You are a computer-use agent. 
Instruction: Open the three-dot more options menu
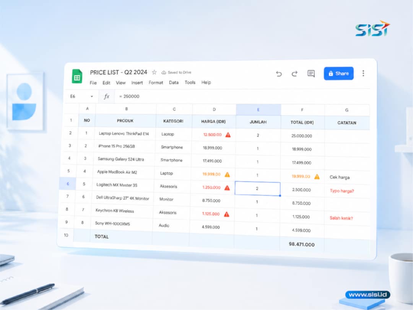[363, 73]
